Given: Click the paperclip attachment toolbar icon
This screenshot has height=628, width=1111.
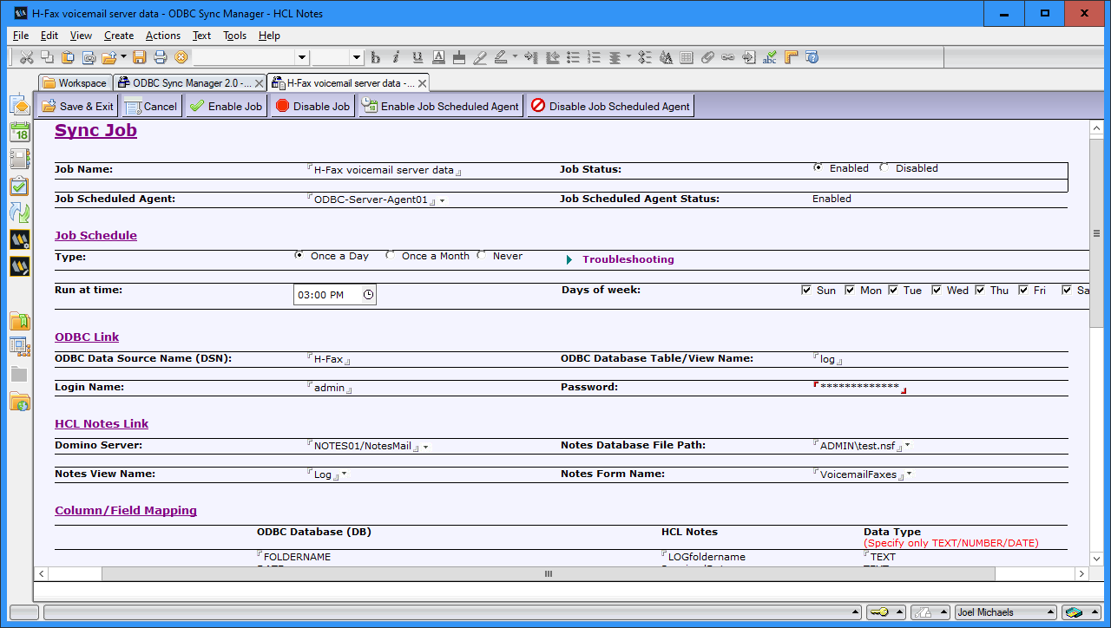Looking at the screenshot, I should pyautogui.click(x=707, y=57).
